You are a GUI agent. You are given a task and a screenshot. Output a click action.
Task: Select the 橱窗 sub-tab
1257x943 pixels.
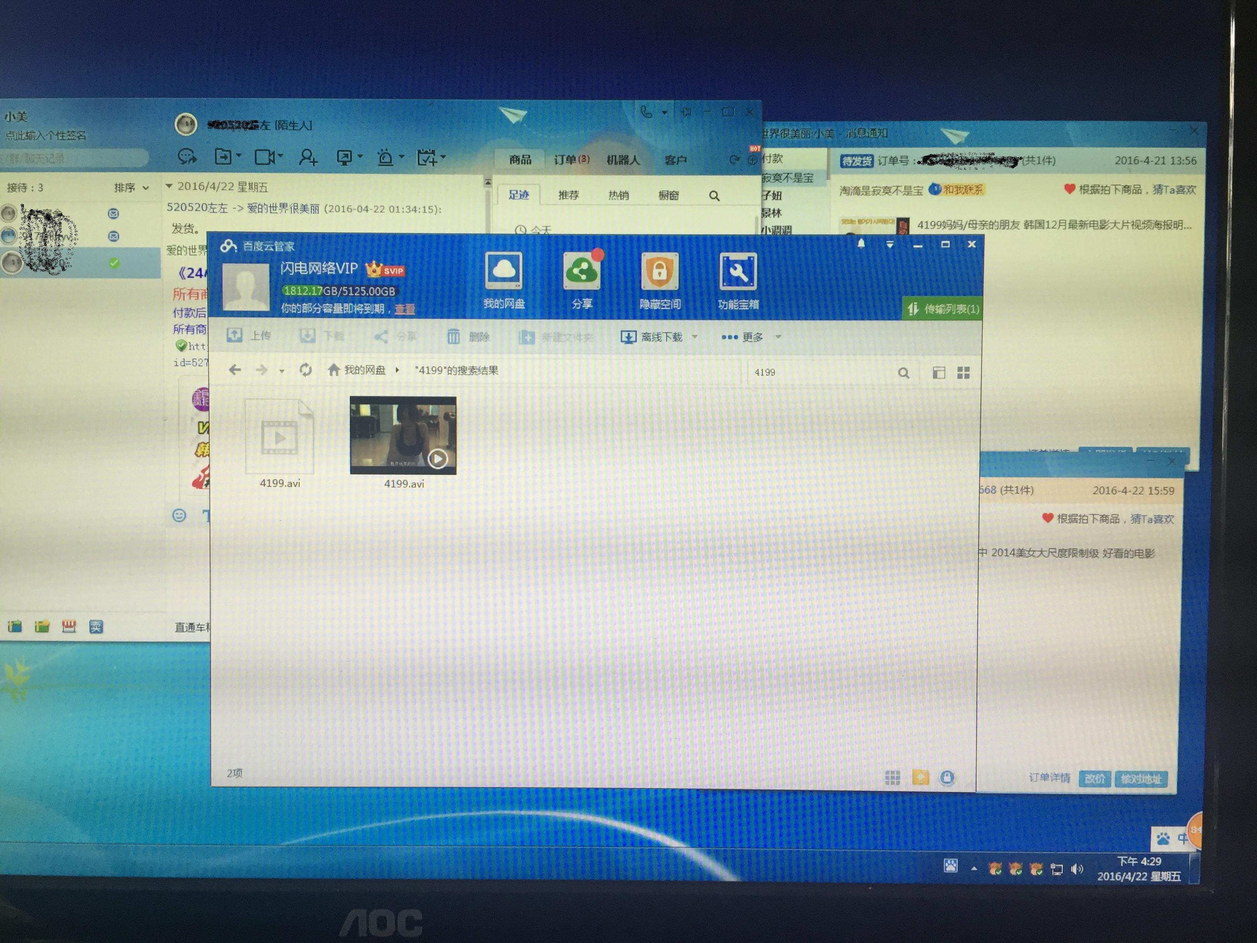pyautogui.click(x=668, y=196)
